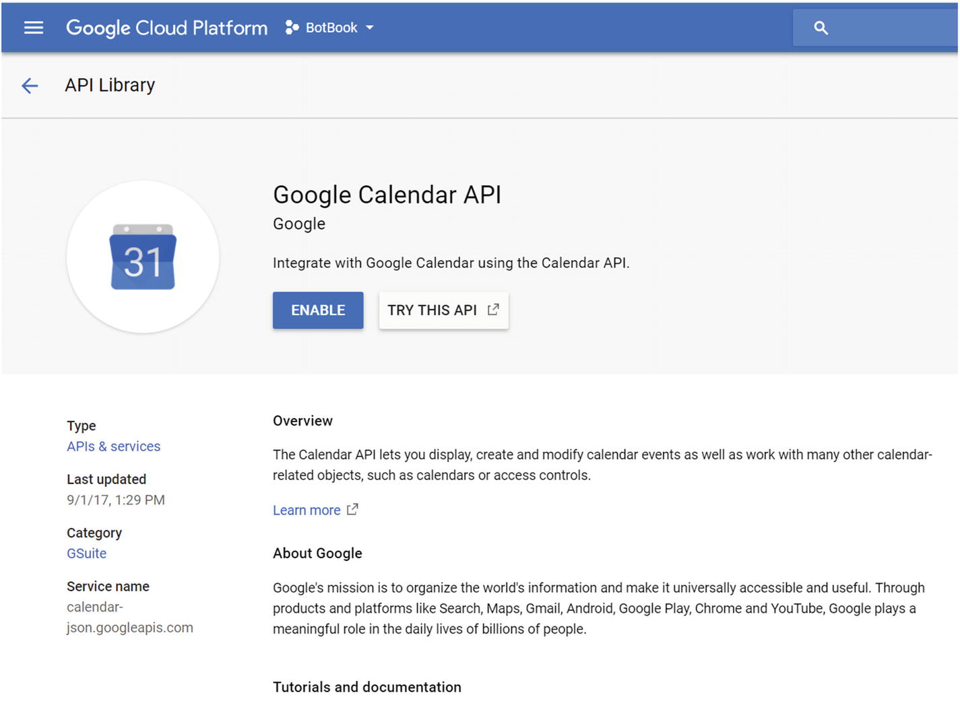The height and width of the screenshot is (701, 960).
Task: Click the API Library page heading
Action: tap(110, 86)
